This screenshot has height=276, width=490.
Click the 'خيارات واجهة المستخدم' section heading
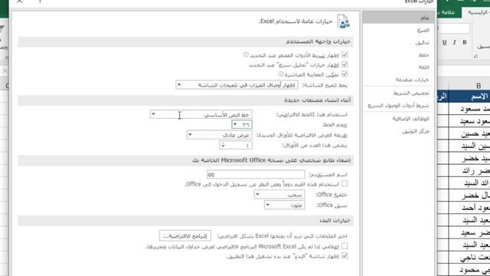pyautogui.click(x=318, y=41)
